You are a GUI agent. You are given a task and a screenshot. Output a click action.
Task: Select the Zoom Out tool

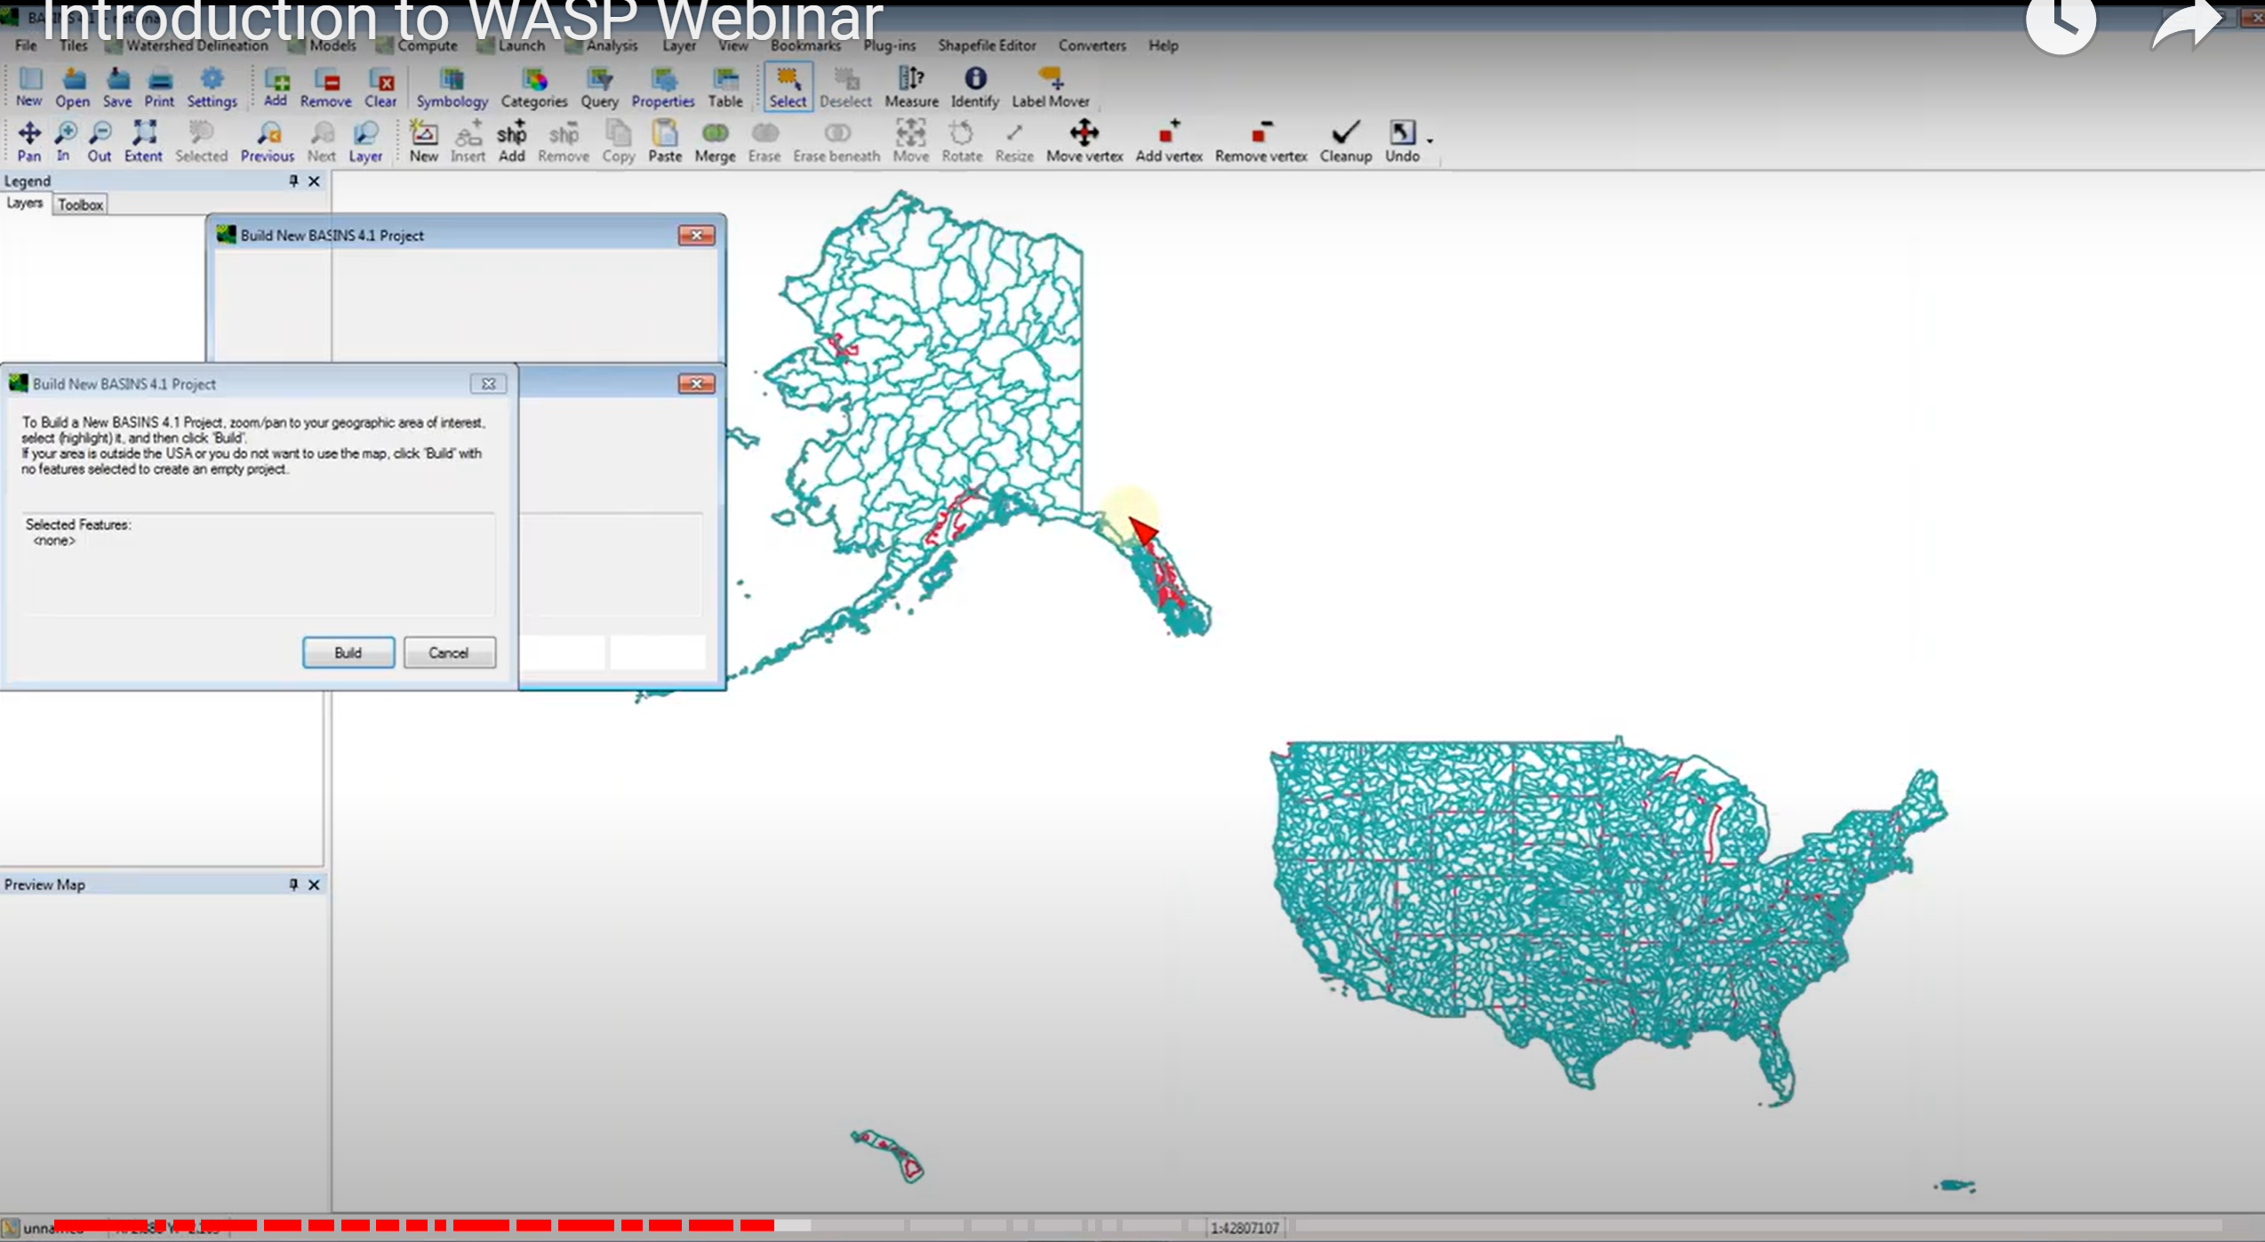[100, 141]
